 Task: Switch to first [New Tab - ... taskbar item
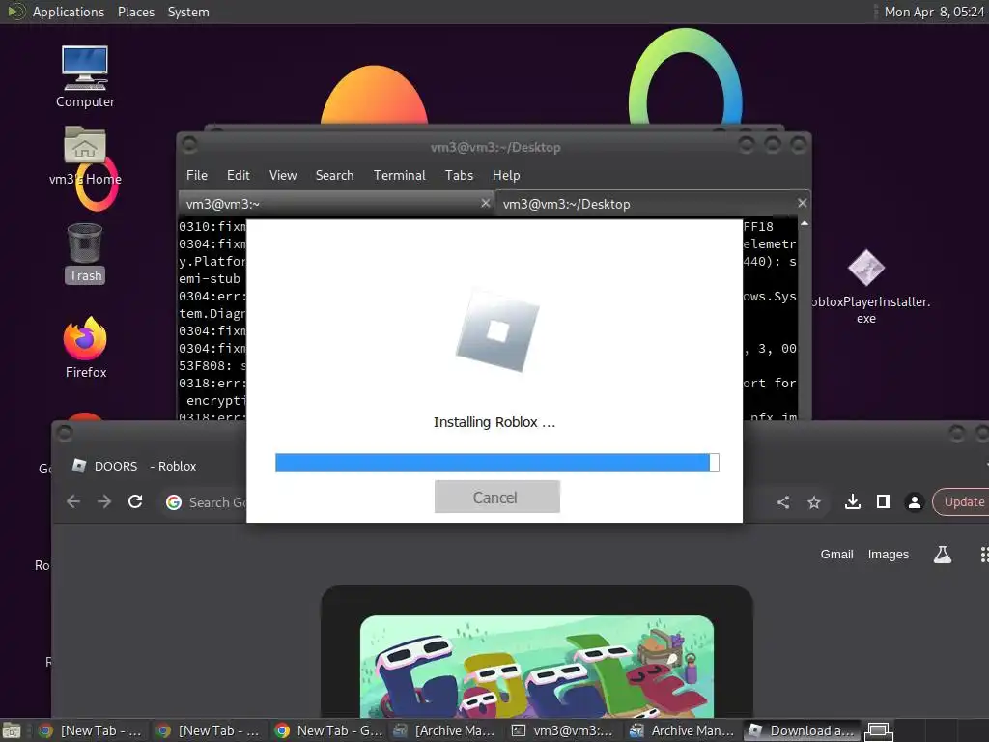pyautogui.click(x=90, y=730)
